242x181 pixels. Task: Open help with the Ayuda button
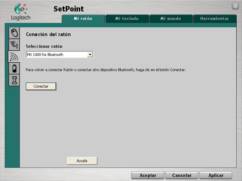(x=82, y=161)
